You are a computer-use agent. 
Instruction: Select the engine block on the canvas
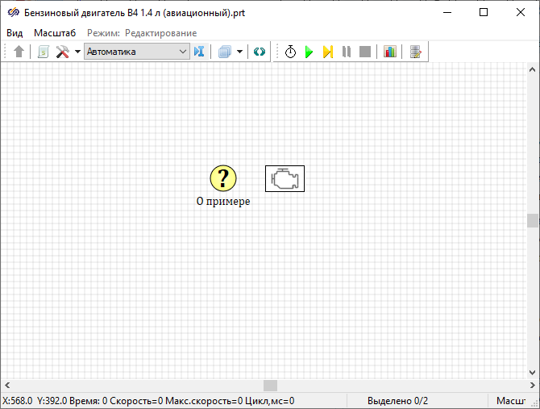point(285,178)
